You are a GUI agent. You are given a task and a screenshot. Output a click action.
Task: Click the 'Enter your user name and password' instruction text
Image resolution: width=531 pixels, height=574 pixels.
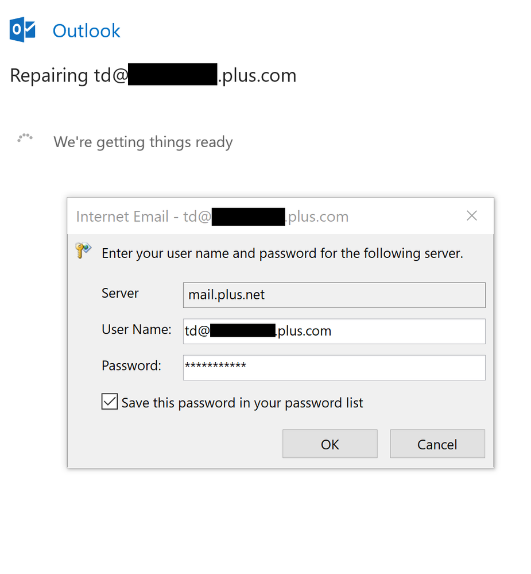pyautogui.click(x=282, y=253)
